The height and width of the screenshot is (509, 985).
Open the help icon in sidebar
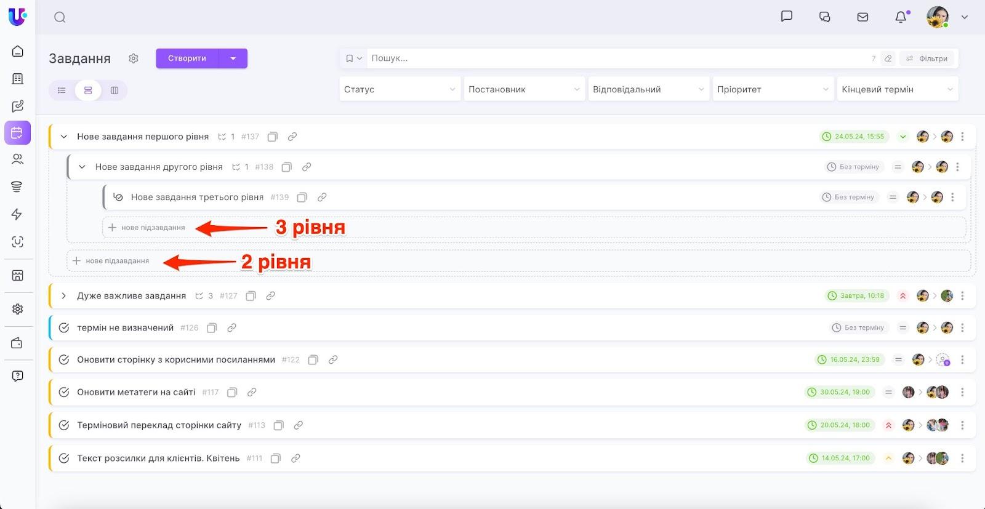tap(18, 376)
